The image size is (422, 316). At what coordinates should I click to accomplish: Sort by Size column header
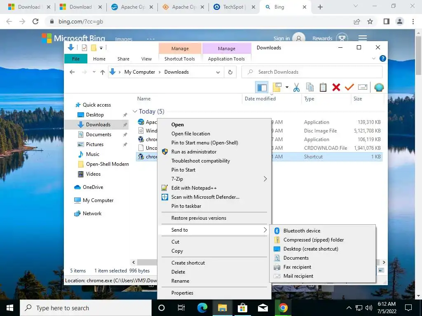(x=358, y=99)
